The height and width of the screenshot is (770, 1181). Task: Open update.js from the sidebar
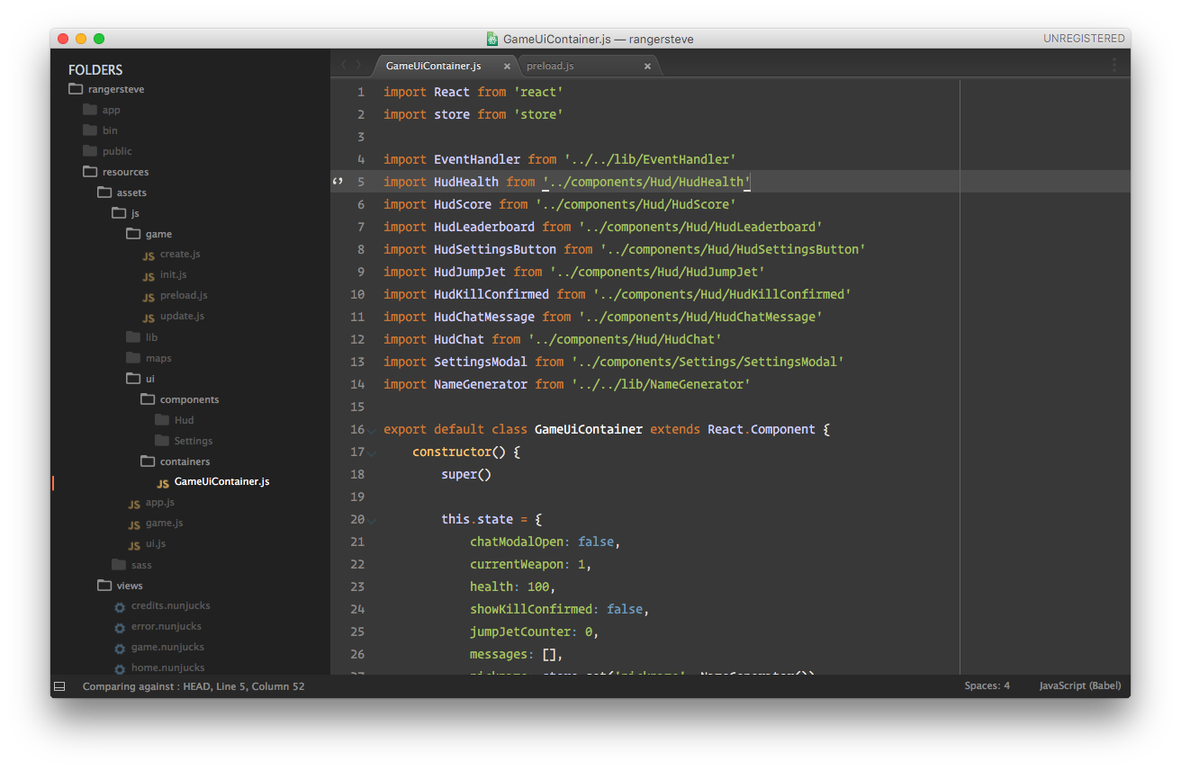182,316
